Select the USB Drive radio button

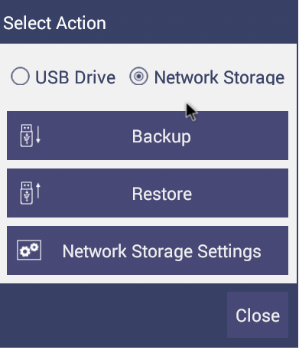(20, 76)
